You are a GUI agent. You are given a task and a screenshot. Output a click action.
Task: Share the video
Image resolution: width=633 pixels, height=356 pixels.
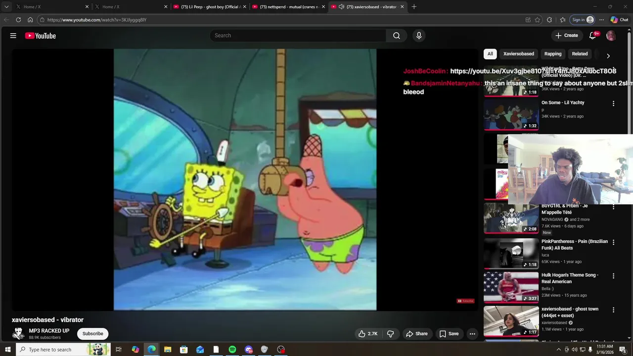tap(416, 334)
